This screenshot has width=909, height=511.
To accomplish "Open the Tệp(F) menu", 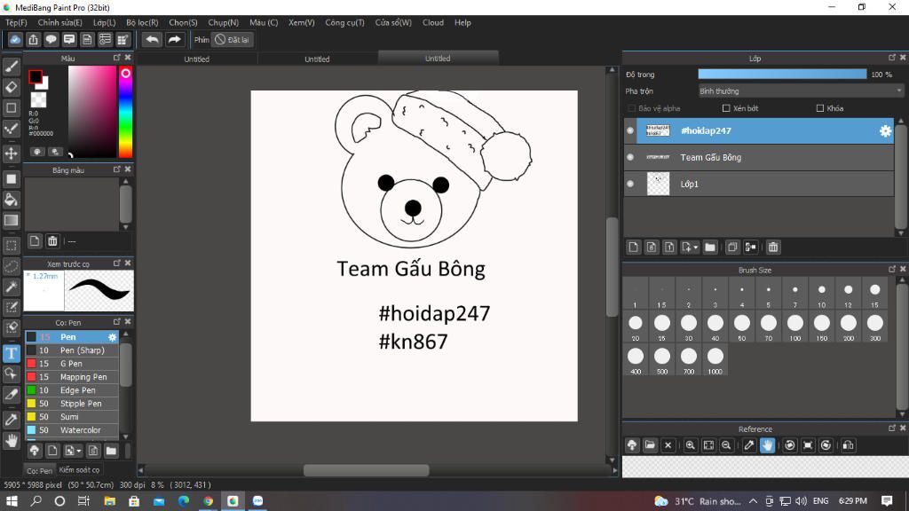I will 16,22.
